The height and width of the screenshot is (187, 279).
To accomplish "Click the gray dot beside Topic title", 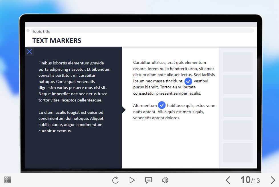I will 28,31.
